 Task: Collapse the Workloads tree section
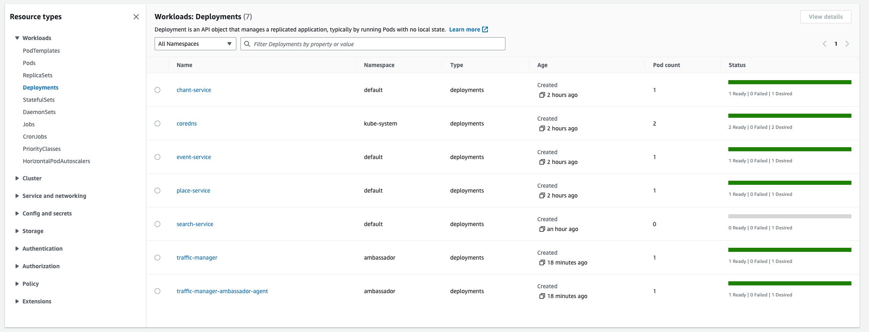coord(17,38)
